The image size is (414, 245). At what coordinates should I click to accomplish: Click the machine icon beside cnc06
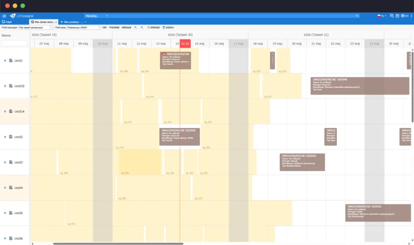[11, 238]
